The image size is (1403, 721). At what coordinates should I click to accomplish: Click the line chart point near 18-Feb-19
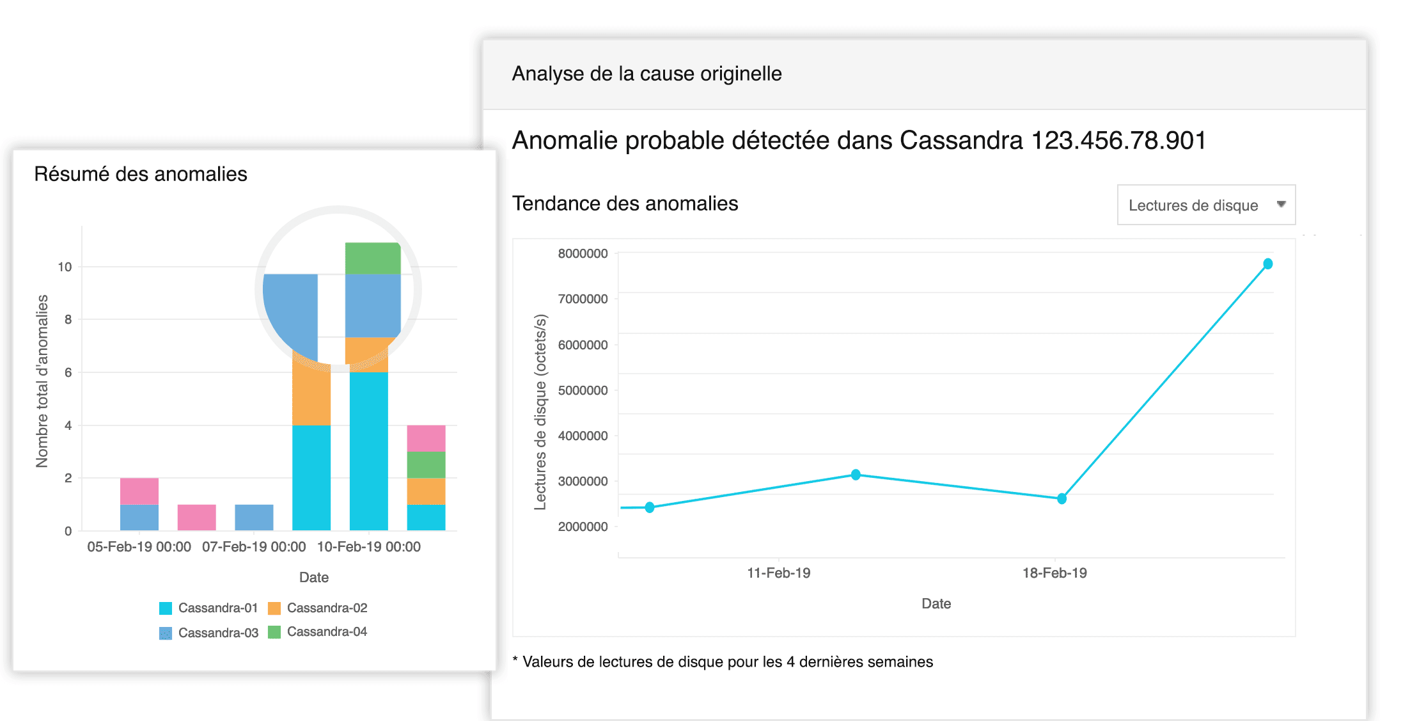1062,498
